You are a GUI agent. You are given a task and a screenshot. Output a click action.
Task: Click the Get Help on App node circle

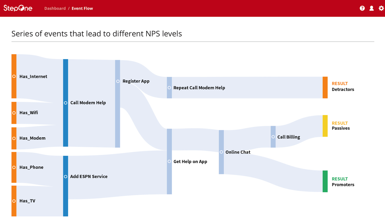169,161
